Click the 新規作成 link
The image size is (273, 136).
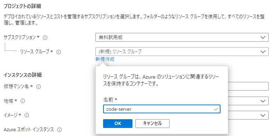coord(105,60)
